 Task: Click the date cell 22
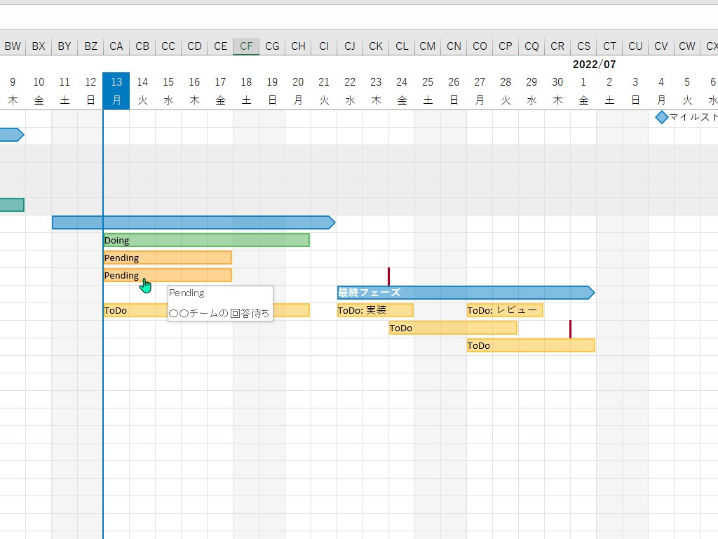coord(350,82)
